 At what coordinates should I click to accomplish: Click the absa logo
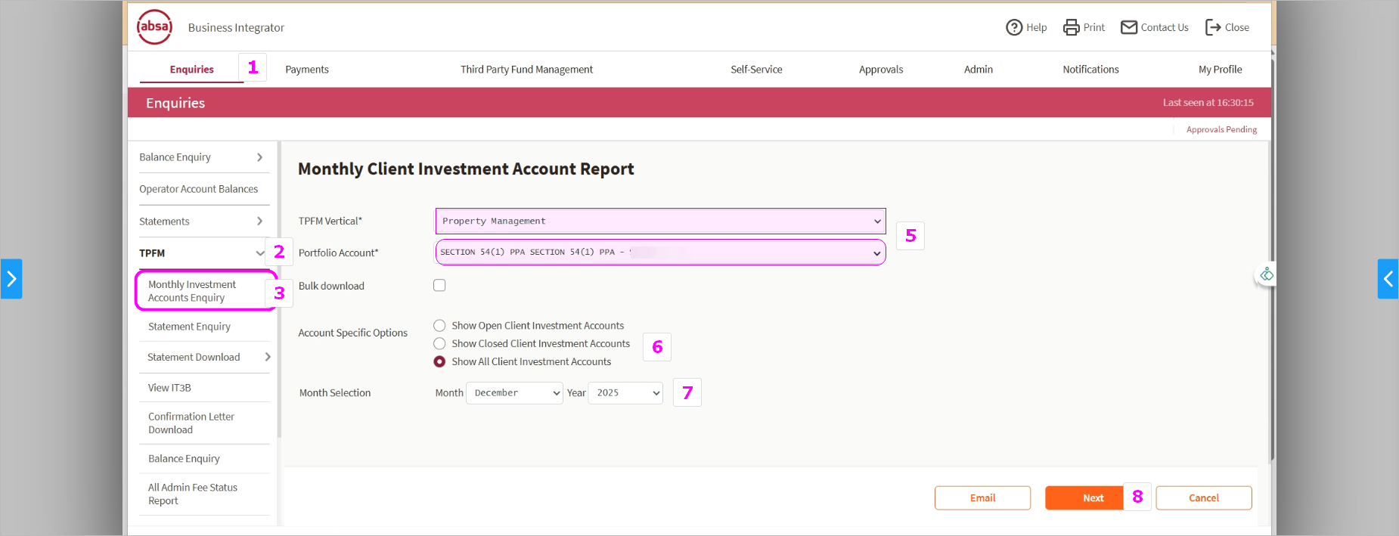tap(154, 27)
